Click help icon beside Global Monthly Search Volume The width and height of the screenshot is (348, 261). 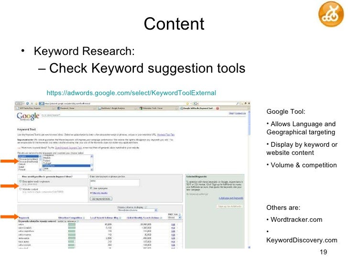click(162, 218)
